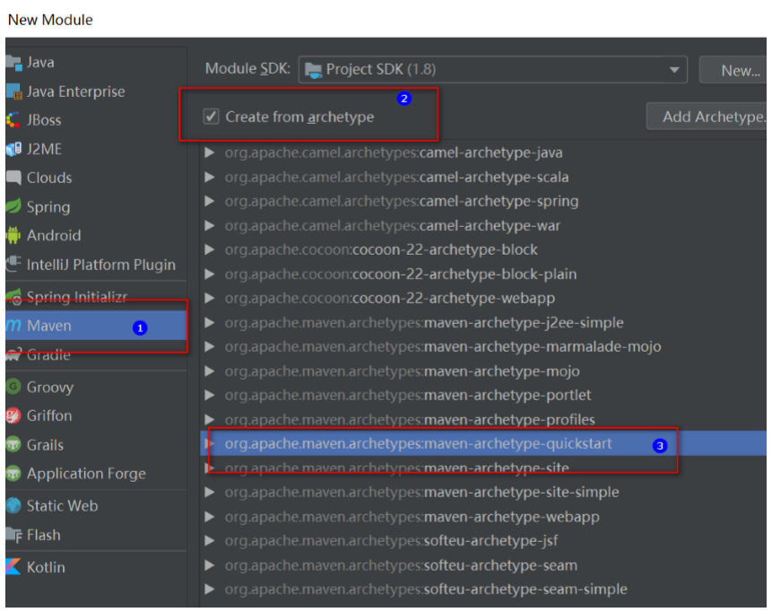Expand camel-archetype-spring entry
The image size is (772, 612).
(x=210, y=201)
